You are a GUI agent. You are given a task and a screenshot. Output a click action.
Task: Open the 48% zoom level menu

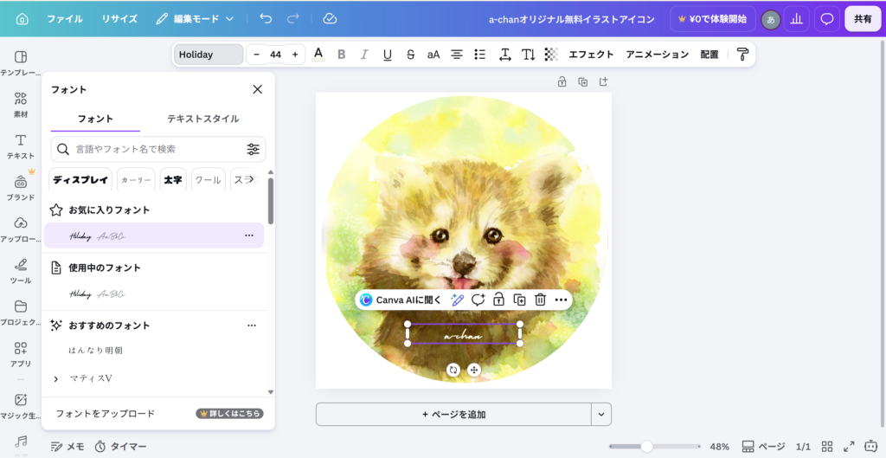point(719,447)
